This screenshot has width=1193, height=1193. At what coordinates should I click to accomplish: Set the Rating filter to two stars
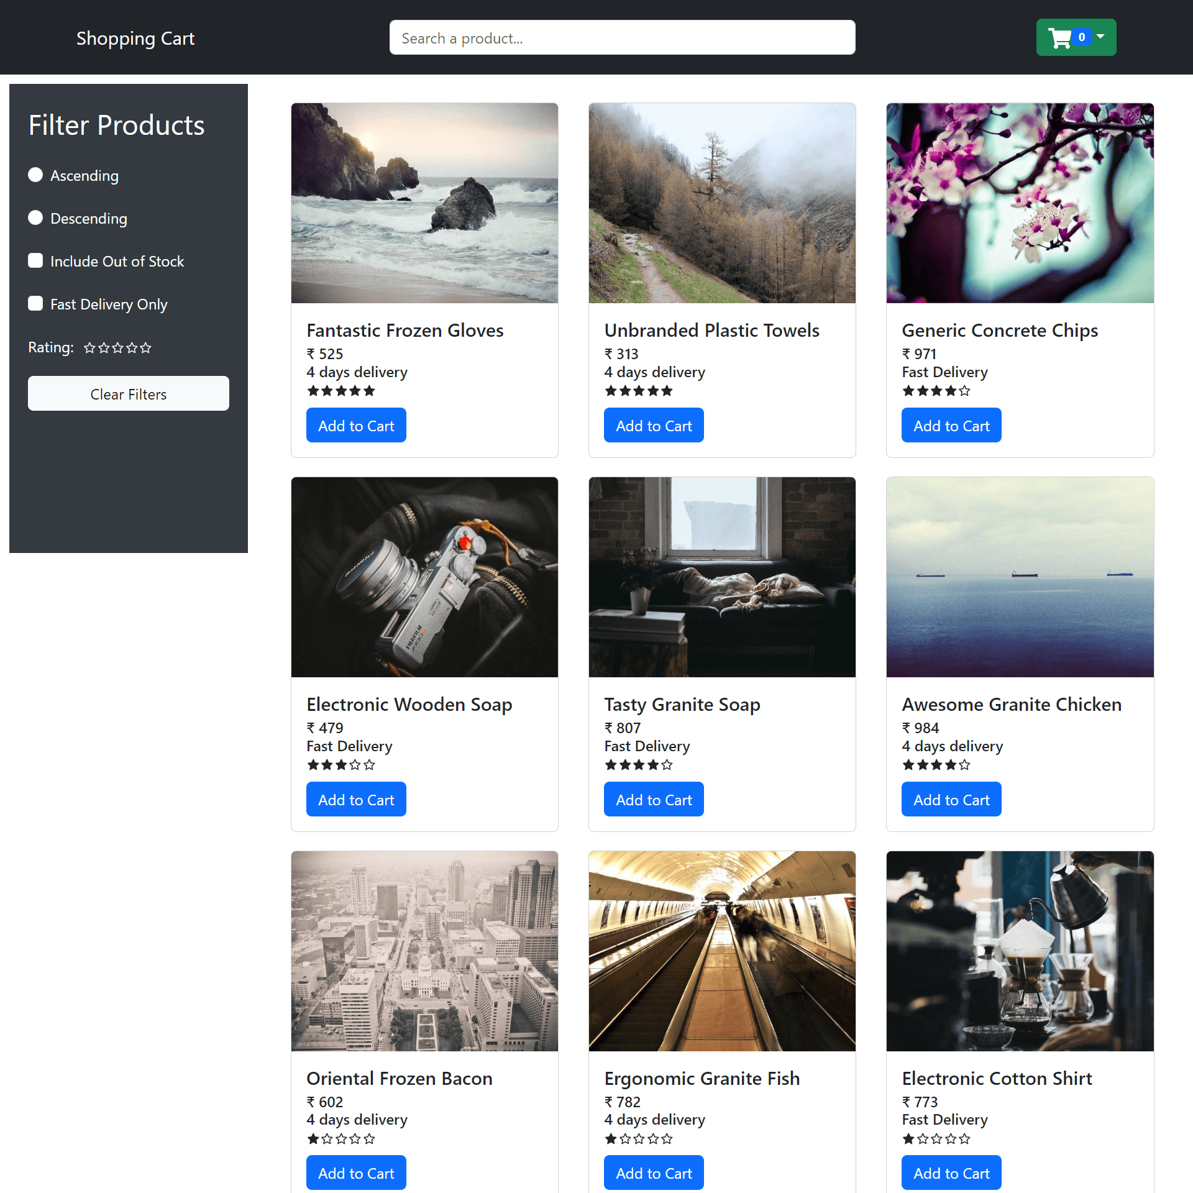[104, 348]
